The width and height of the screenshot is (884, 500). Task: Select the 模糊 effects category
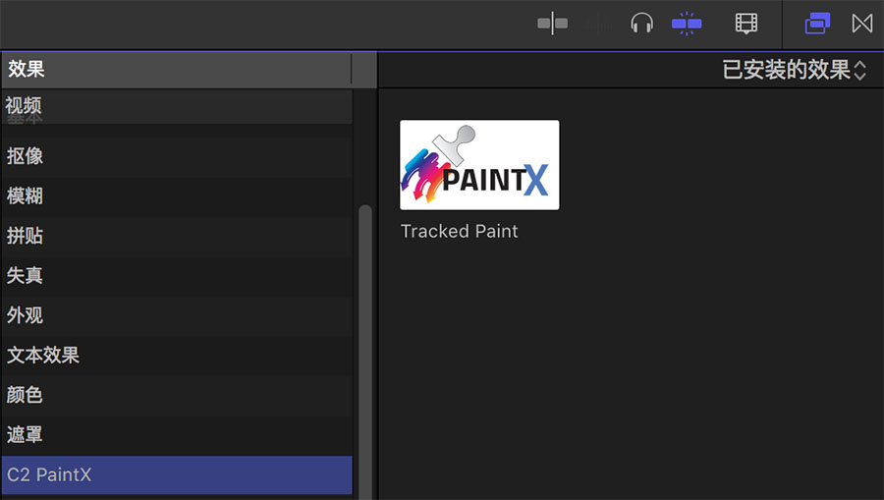(x=177, y=196)
